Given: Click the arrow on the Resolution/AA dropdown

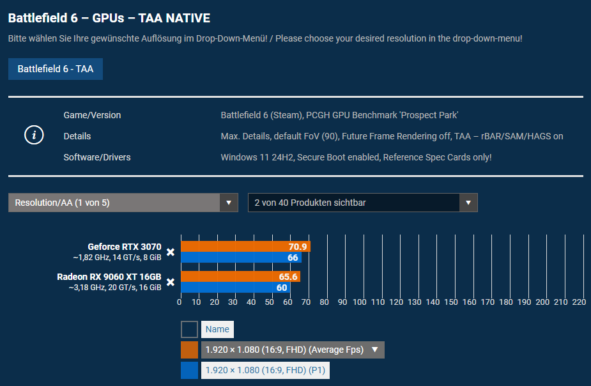Looking at the screenshot, I should (x=229, y=203).
